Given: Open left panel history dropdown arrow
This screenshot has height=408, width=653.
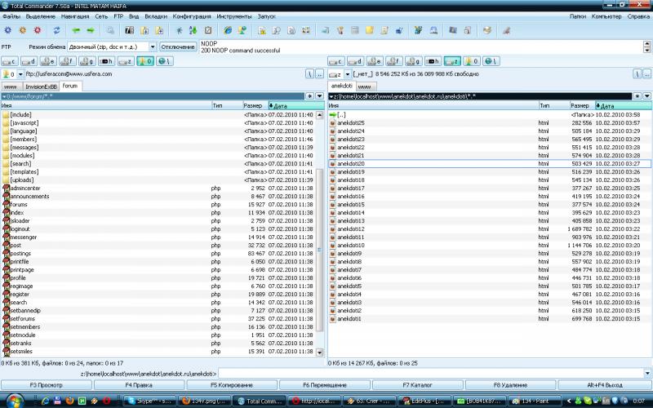Looking at the screenshot, I should pos(319,96).
